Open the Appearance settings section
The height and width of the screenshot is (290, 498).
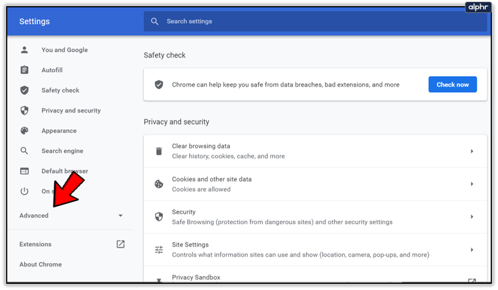(x=59, y=130)
